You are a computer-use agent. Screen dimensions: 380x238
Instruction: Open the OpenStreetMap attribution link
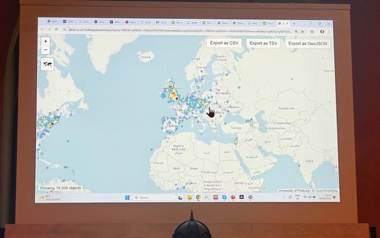pos(326,191)
